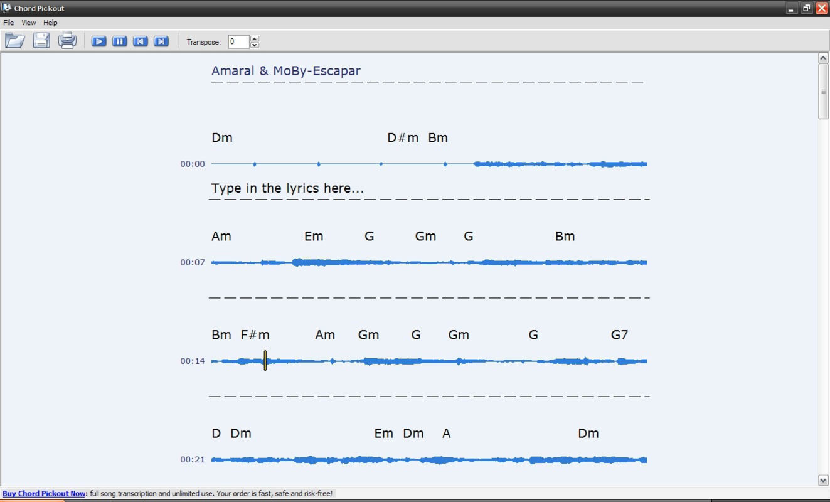The height and width of the screenshot is (502, 830).
Task: Print the chord sheet
Action: [67, 41]
